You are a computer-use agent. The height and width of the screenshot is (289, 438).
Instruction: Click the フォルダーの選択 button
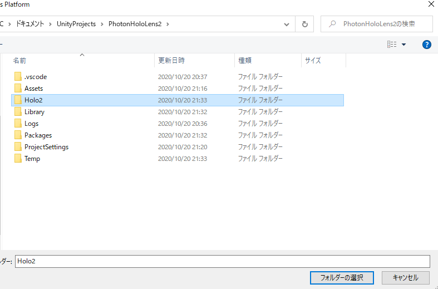point(342,278)
